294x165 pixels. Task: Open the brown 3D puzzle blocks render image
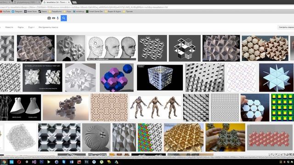66,107
